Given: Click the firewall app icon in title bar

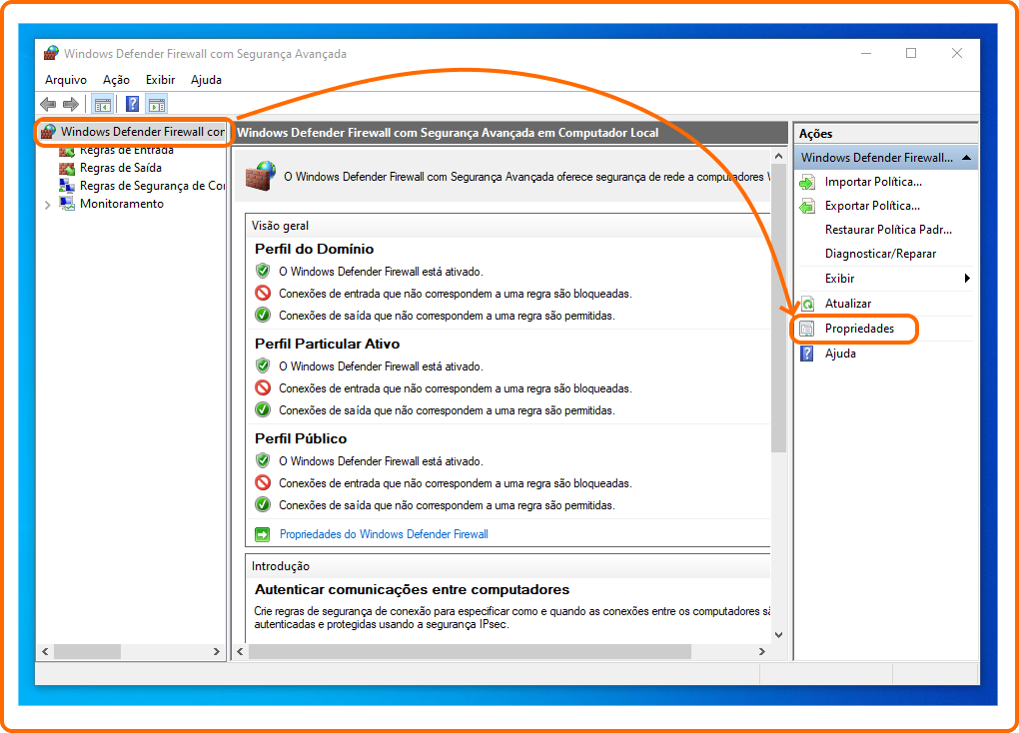Looking at the screenshot, I should pos(51,53).
